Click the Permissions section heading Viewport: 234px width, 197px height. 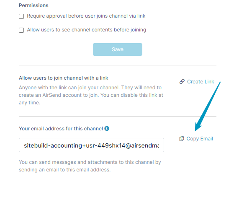pyautogui.click(x=33, y=5)
